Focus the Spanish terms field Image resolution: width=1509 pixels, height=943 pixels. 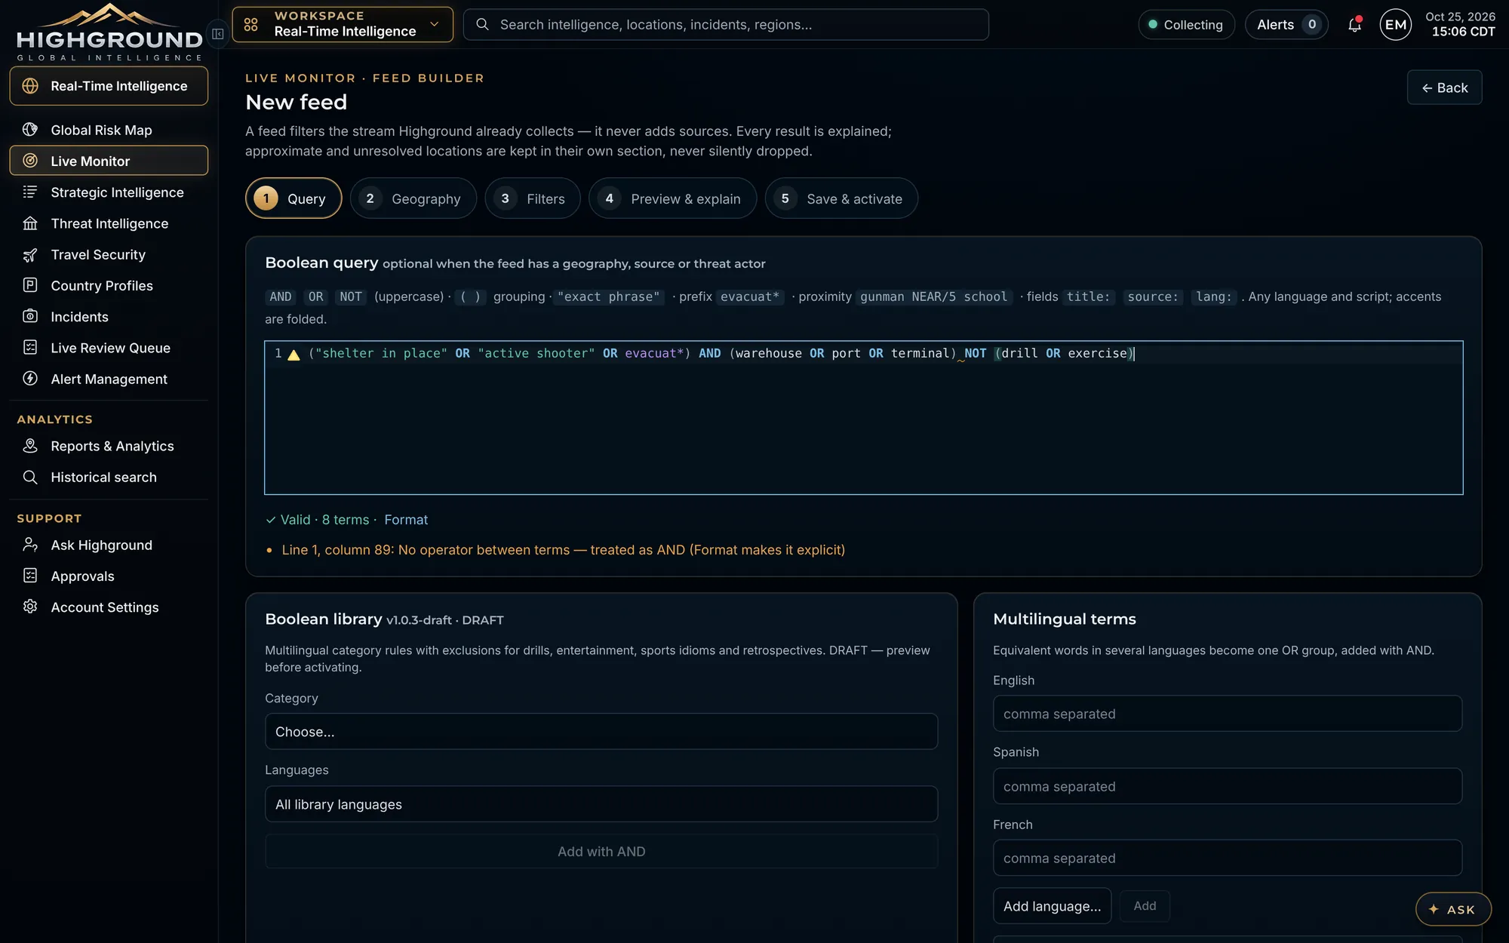[1227, 786]
